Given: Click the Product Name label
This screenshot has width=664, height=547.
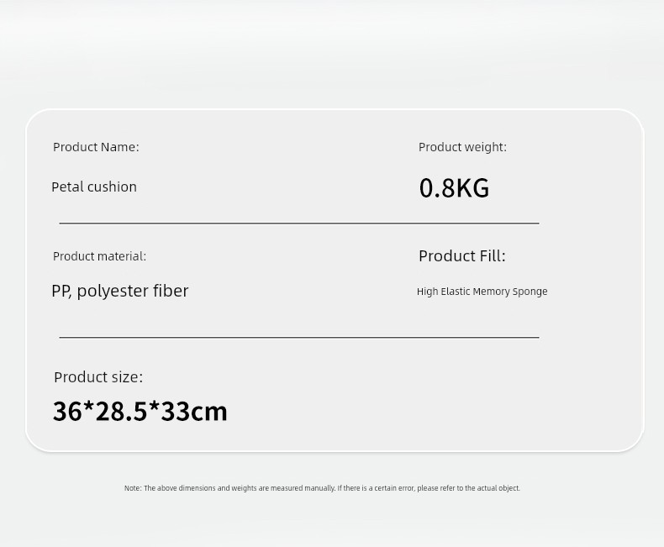Looking at the screenshot, I should tap(96, 147).
